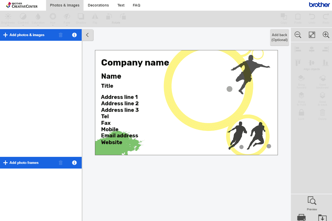Click Add photos & images button
Screen dimensions: 332x221
[24, 35]
